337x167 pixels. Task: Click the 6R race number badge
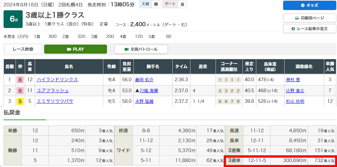tap(13, 19)
